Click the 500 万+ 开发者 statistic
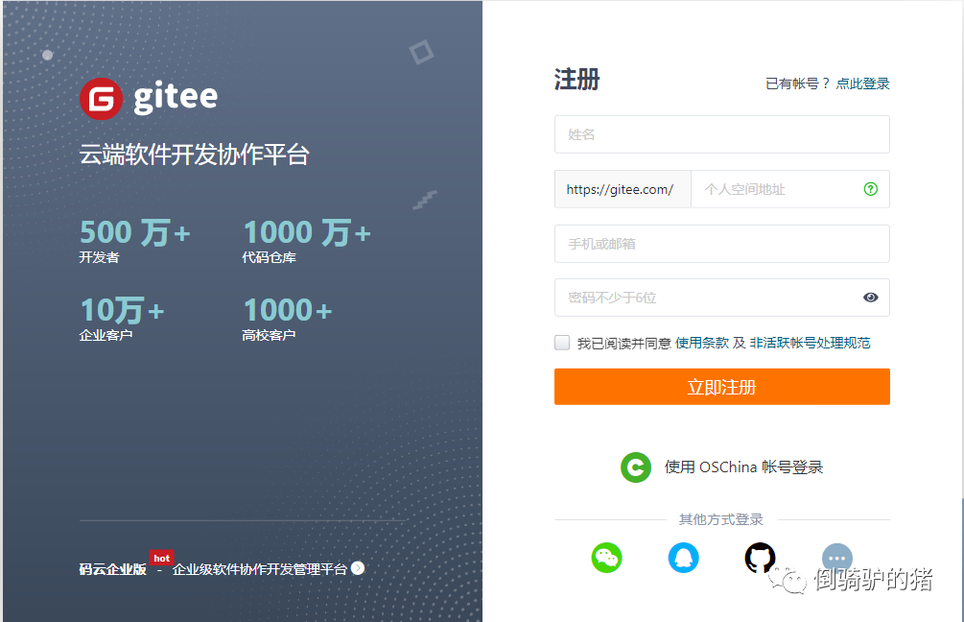 [x=134, y=241]
